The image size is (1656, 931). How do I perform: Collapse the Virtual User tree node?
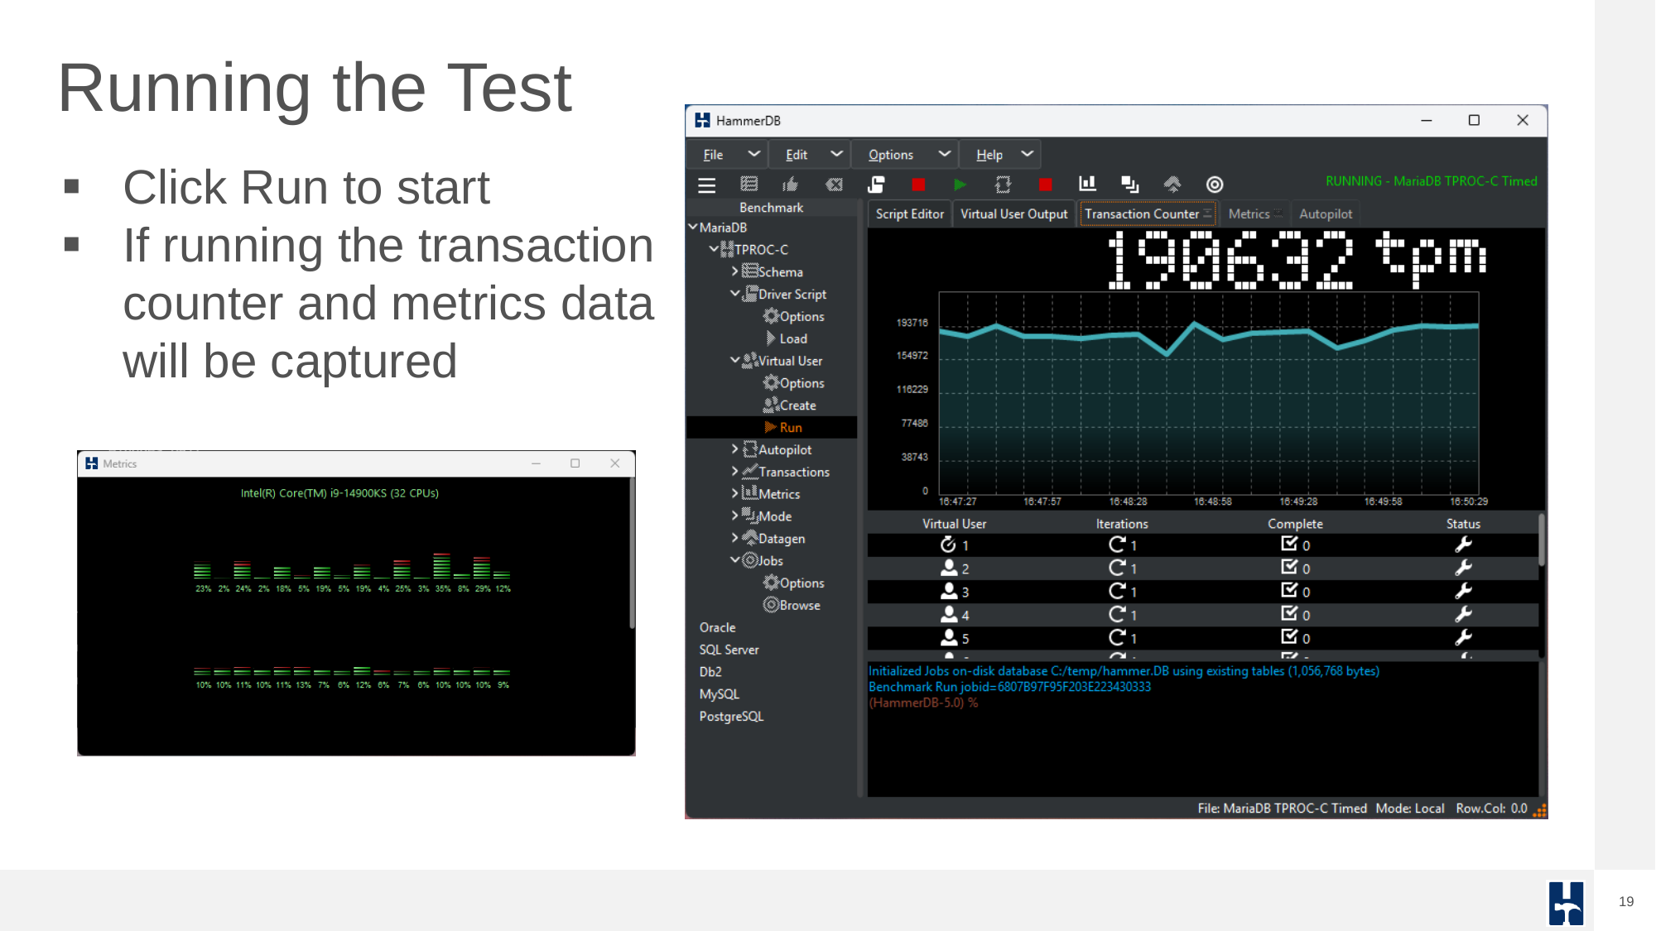click(734, 360)
